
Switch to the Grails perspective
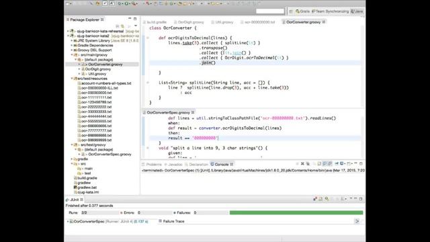(302, 11)
